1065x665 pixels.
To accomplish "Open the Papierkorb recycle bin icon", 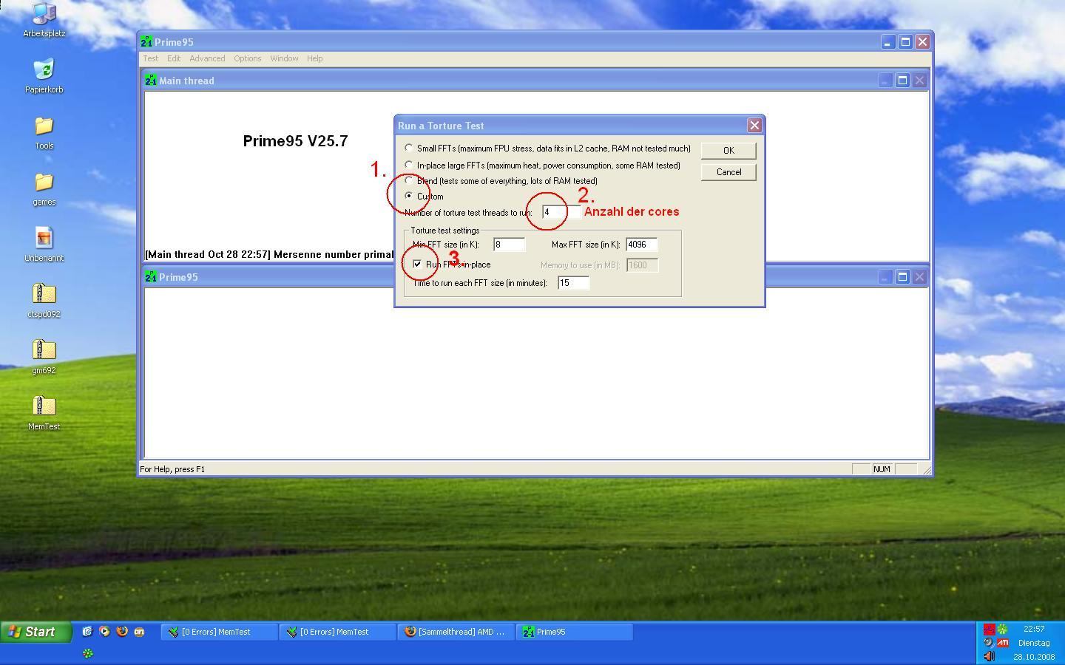I will pyautogui.click(x=44, y=69).
